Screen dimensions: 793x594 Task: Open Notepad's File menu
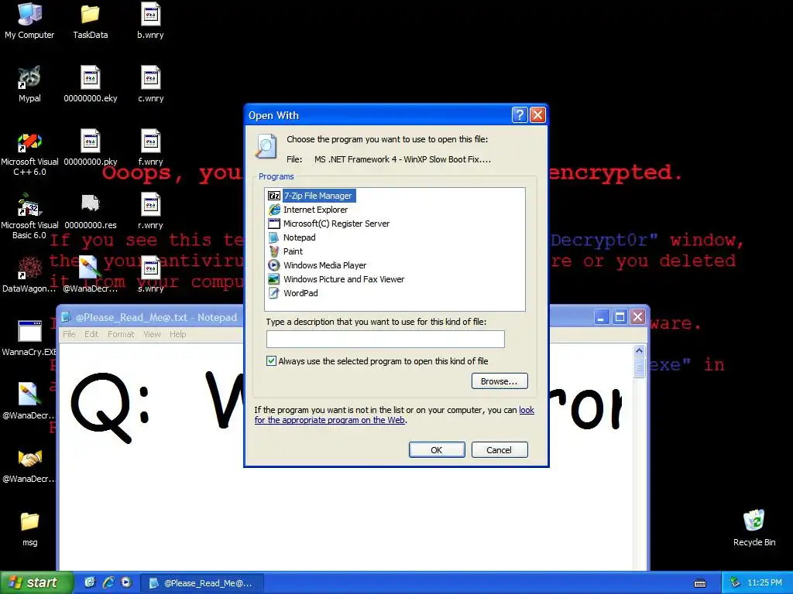(x=69, y=334)
